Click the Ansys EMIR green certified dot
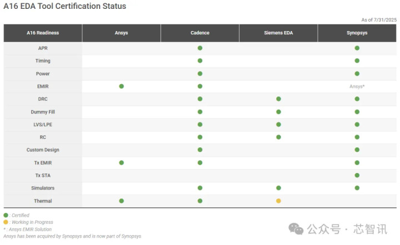400x245 pixels. click(x=121, y=86)
